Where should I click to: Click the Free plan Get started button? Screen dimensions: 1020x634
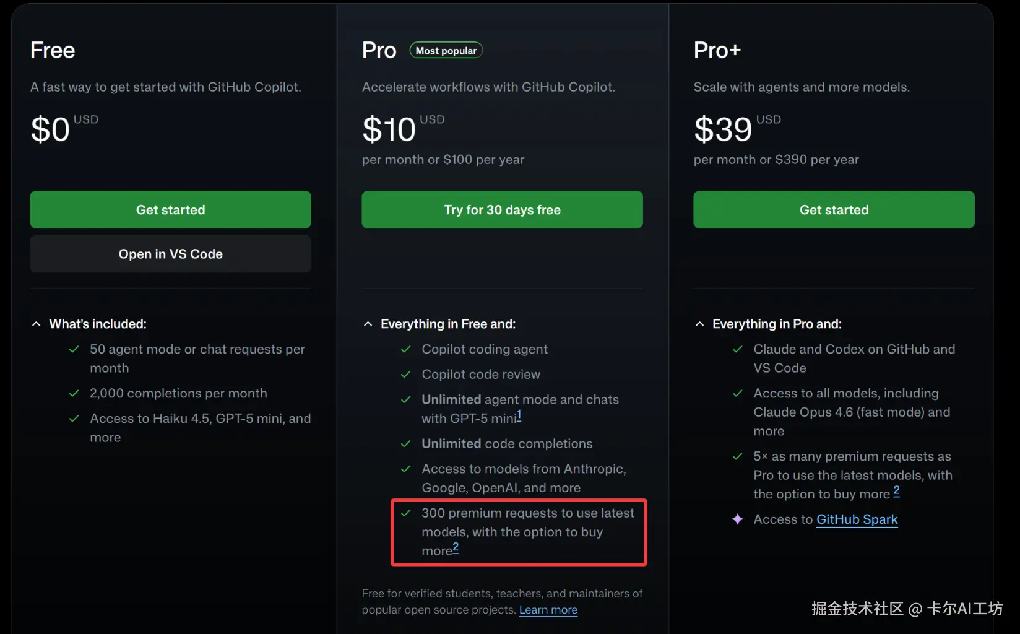click(170, 210)
